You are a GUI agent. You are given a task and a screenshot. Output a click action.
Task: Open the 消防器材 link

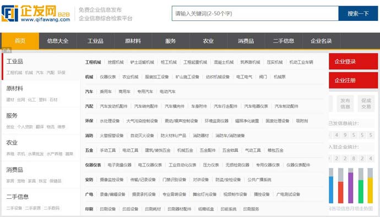[x=201, y=136]
